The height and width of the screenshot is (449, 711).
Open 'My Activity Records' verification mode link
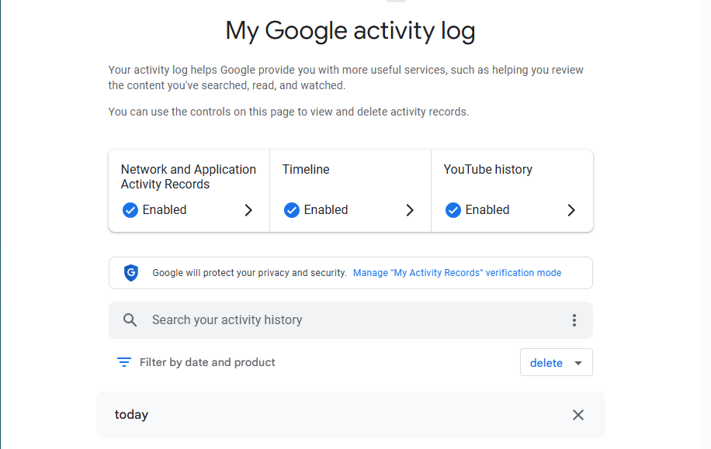click(456, 272)
